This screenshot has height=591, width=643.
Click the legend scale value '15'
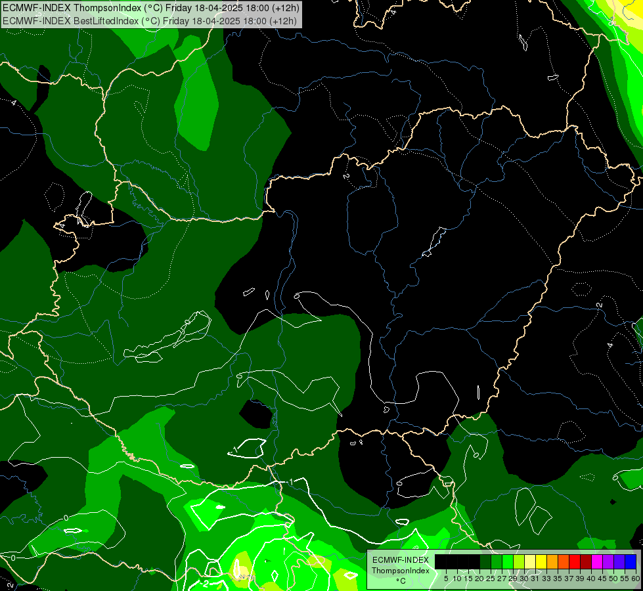click(x=468, y=579)
